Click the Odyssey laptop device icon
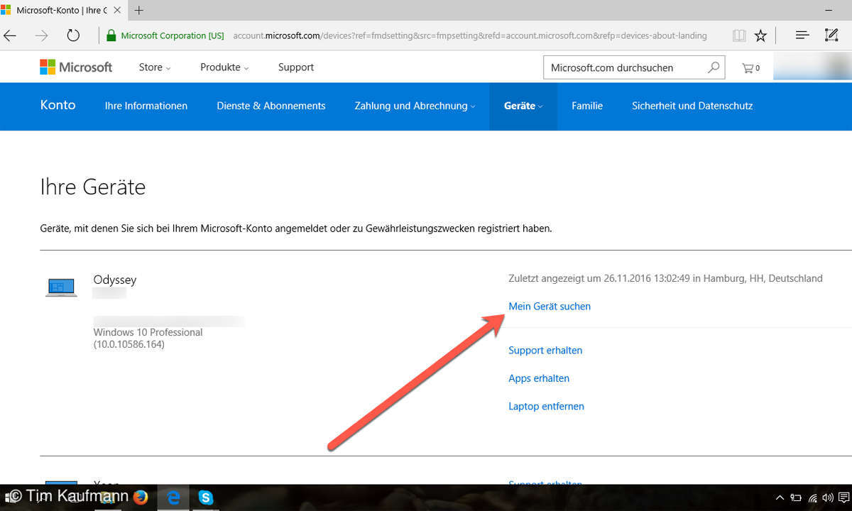 (61, 286)
